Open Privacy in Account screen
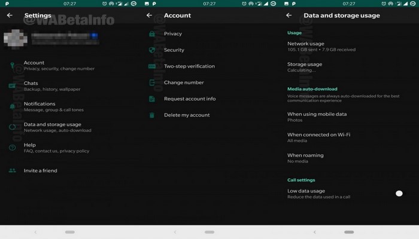Viewport: 419px width, 239px height. (x=173, y=34)
